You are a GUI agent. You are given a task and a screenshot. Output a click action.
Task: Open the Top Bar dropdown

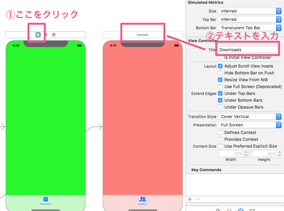pyautogui.click(x=250, y=19)
